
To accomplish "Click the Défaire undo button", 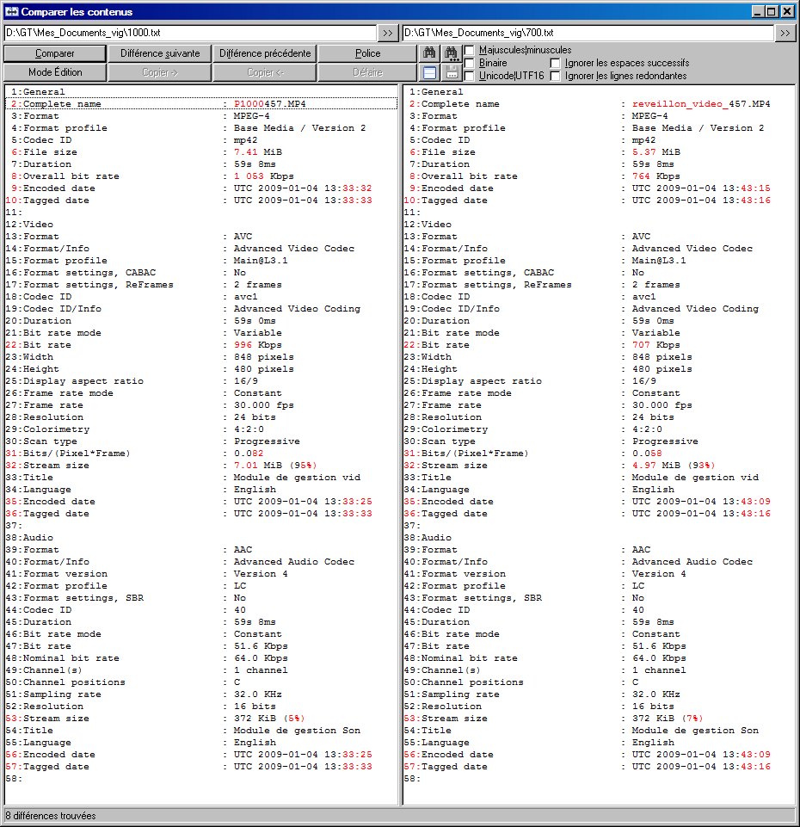I will (x=367, y=72).
